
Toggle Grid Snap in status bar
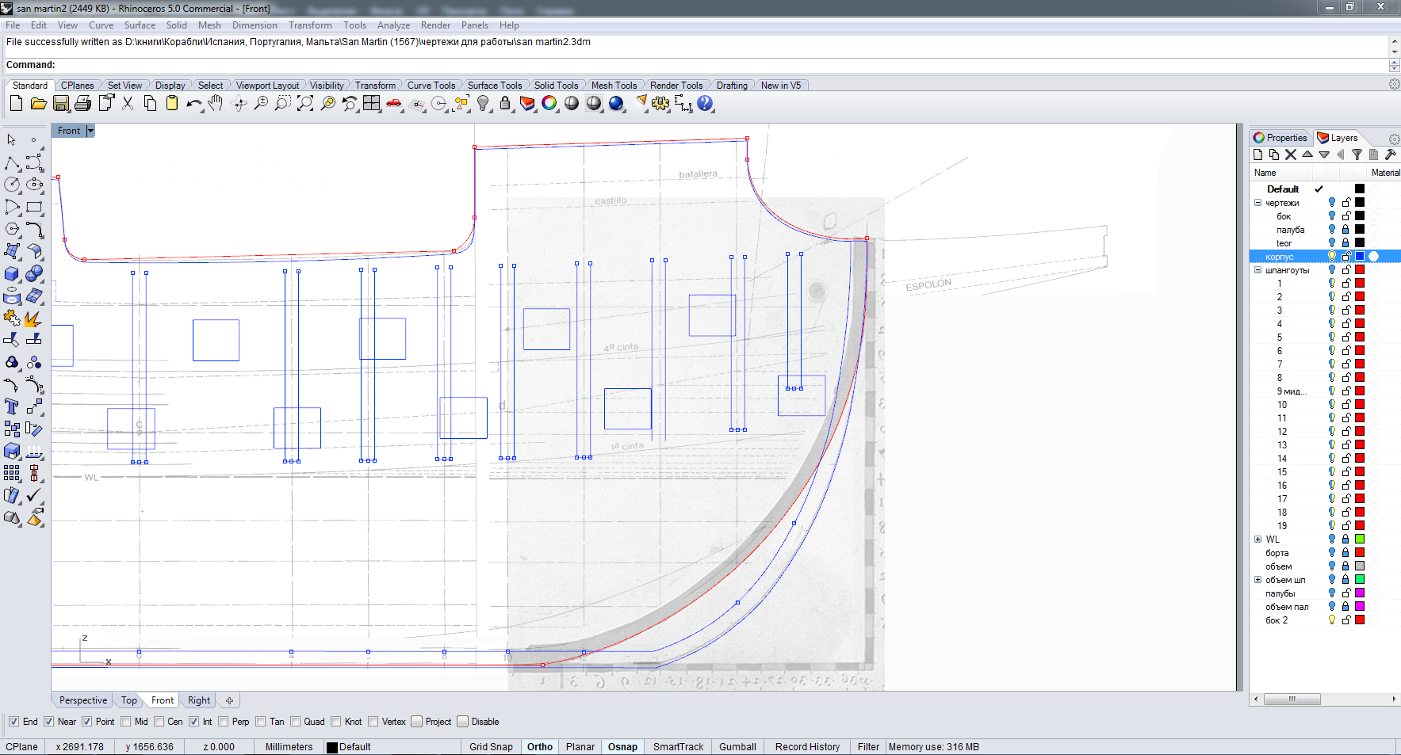coord(490,746)
